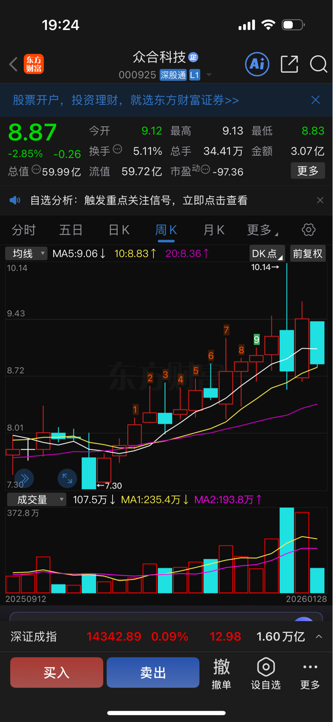Tap the 换手 info circle icon
Image resolution: width=333 pixels, height=722 pixels.
point(117,150)
